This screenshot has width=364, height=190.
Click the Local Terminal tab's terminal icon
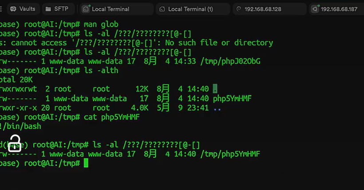click(86, 9)
